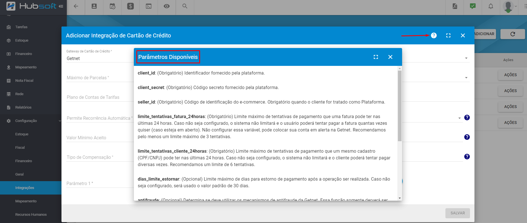The width and height of the screenshot is (527, 223).
Task: Open search with the magnifier icon
Action: (x=185, y=6)
